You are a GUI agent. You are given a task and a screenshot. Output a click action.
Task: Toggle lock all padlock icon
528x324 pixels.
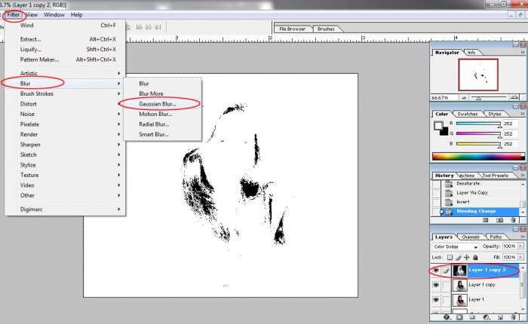point(475,258)
